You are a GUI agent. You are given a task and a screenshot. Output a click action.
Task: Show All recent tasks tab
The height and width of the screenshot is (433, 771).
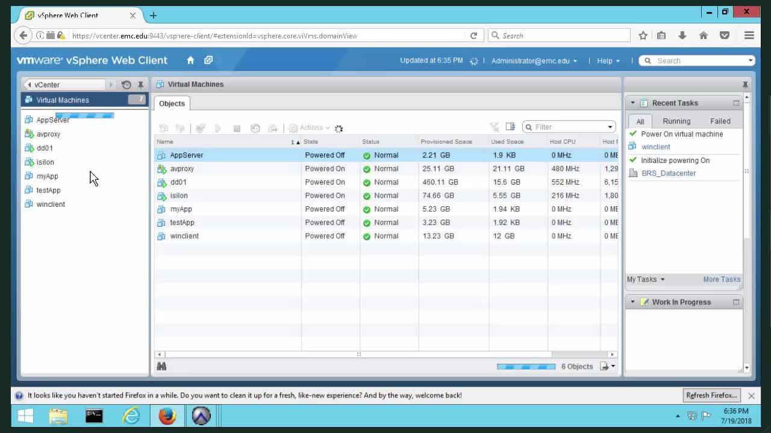click(640, 121)
